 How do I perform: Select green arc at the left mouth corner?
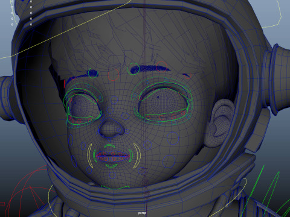click(94, 156)
